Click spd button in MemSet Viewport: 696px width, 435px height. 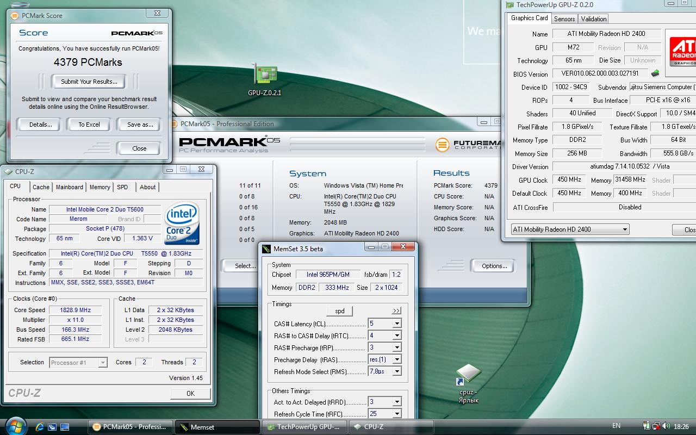pyautogui.click(x=340, y=311)
